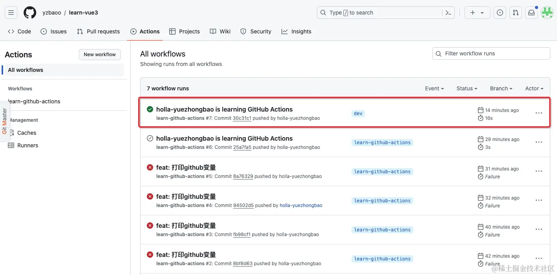This screenshot has width=557, height=275.
Task: Open the more options menu for run #5
Action: 539,171
